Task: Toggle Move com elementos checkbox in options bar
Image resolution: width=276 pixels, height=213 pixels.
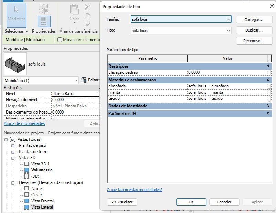Action: click(60, 40)
